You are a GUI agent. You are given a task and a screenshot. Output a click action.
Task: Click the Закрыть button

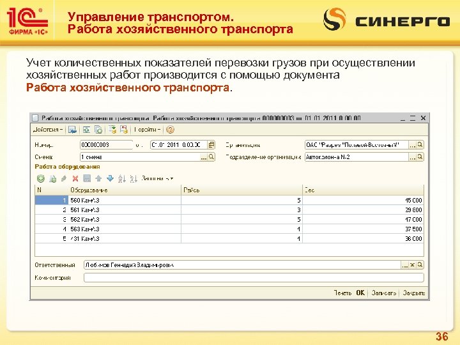(x=414, y=293)
